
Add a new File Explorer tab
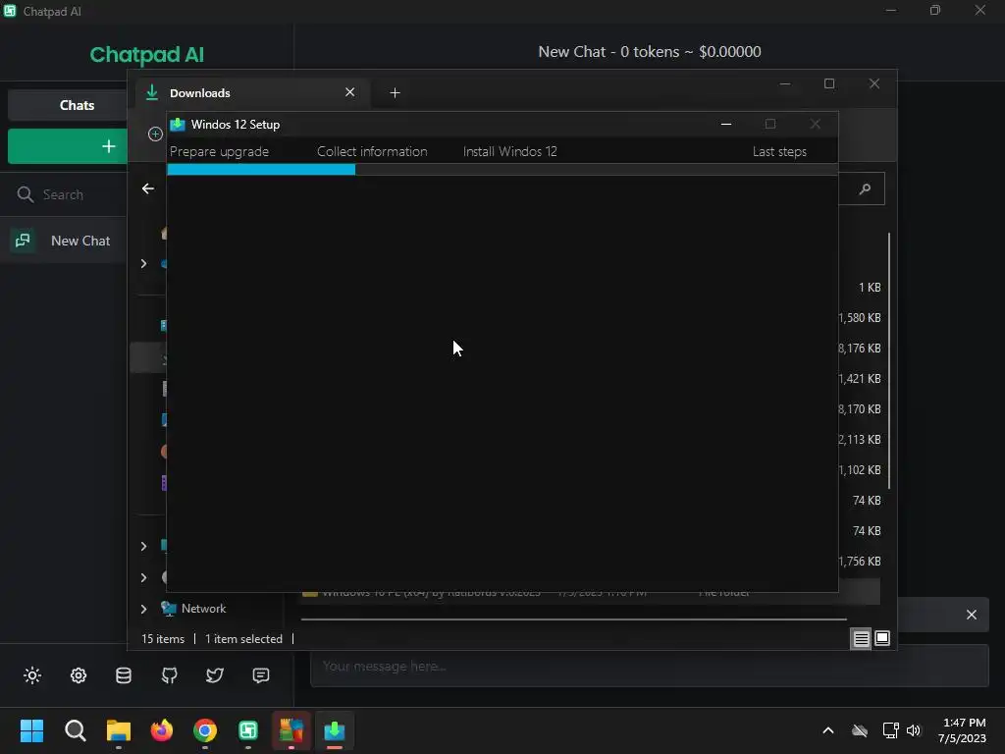click(x=395, y=93)
